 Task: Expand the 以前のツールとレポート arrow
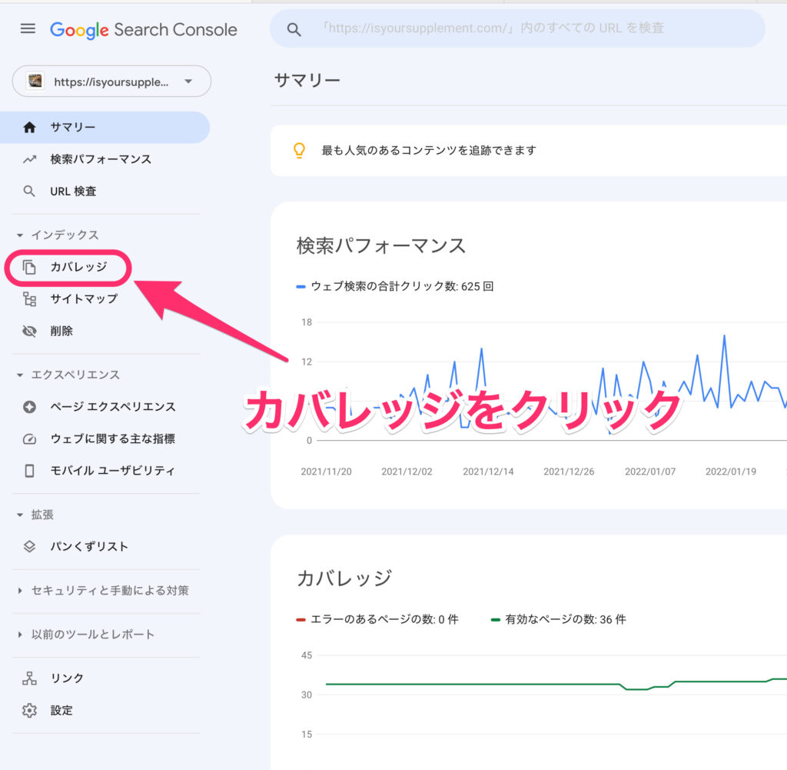tap(19, 635)
